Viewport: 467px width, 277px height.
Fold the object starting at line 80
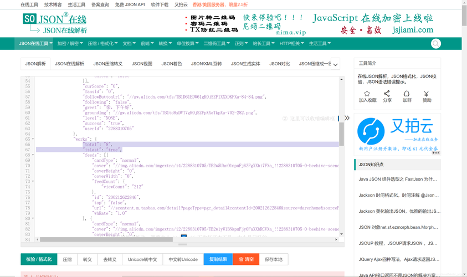point(33,218)
